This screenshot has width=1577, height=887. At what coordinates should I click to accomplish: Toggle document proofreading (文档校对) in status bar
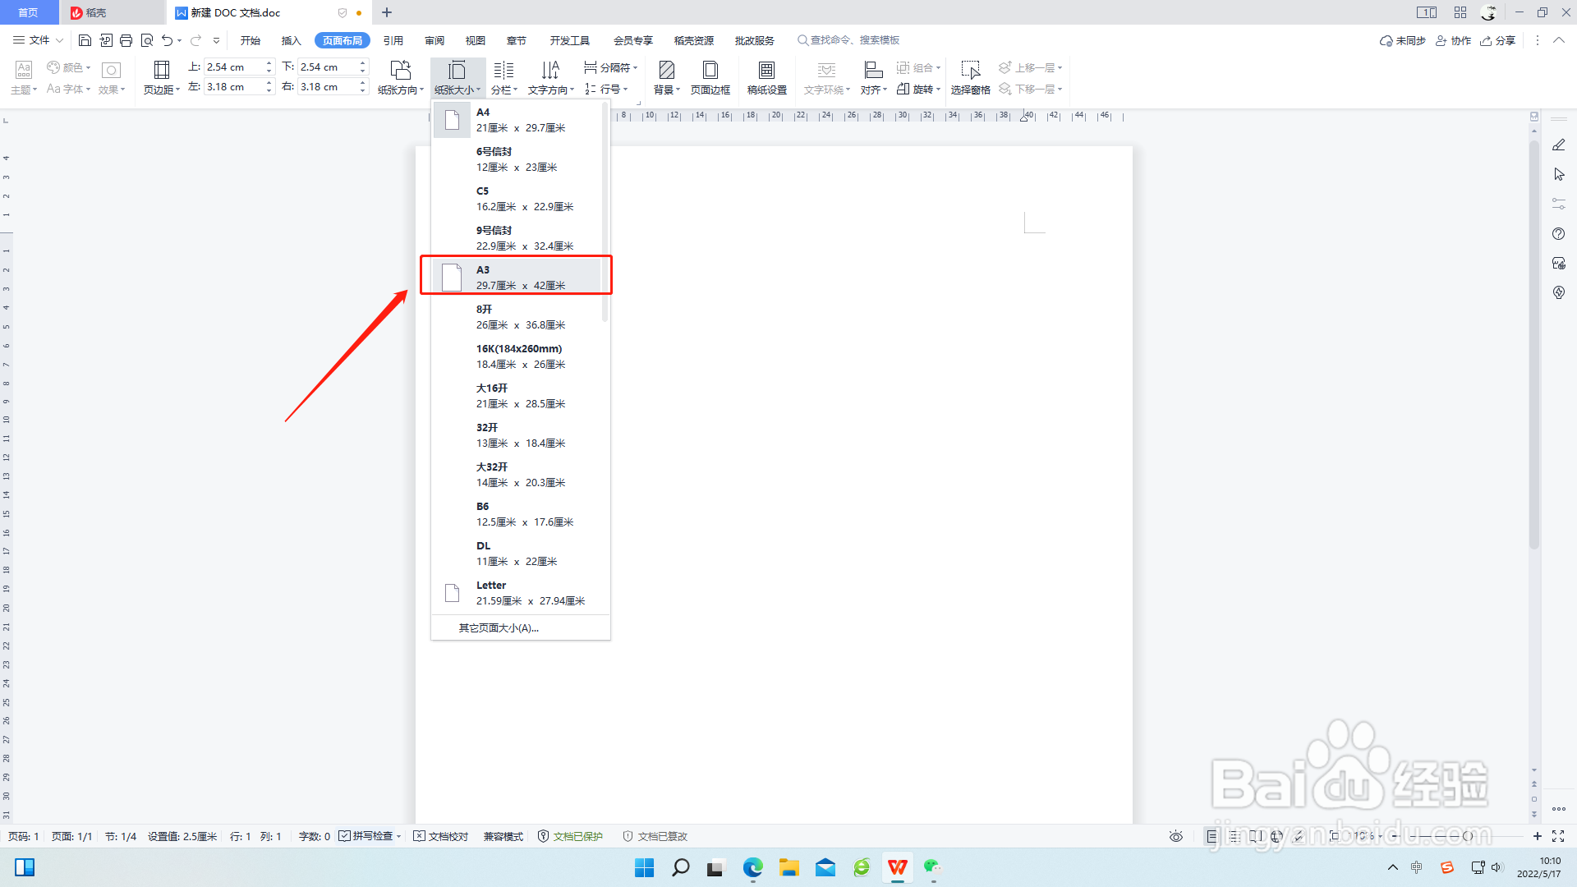point(441,836)
